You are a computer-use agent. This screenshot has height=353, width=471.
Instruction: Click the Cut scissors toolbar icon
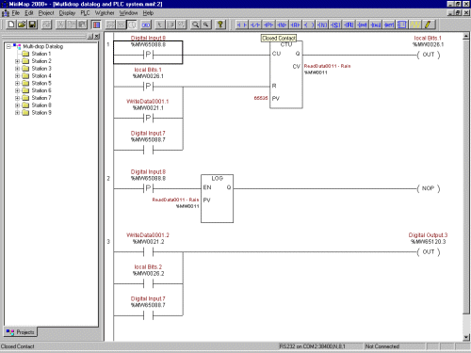click(60, 24)
